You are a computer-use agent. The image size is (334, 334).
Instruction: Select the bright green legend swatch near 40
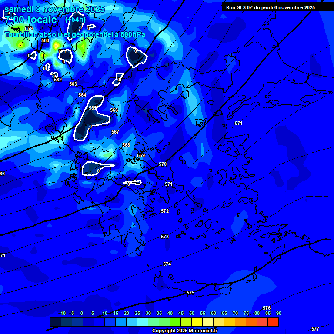pyautogui.click(x=175, y=322)
